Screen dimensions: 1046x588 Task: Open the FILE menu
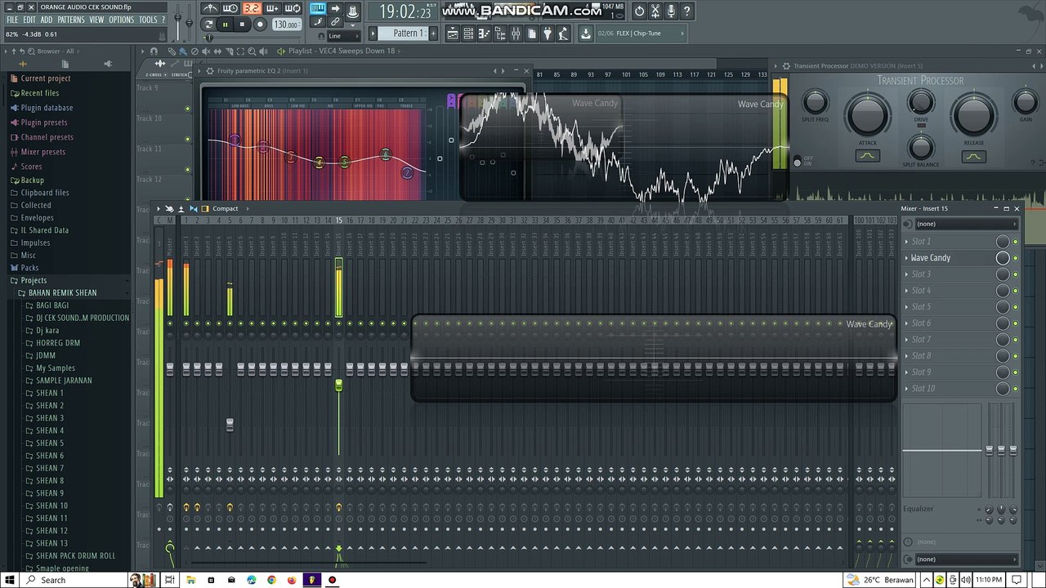pyautogui.click(x=12, y=20)
